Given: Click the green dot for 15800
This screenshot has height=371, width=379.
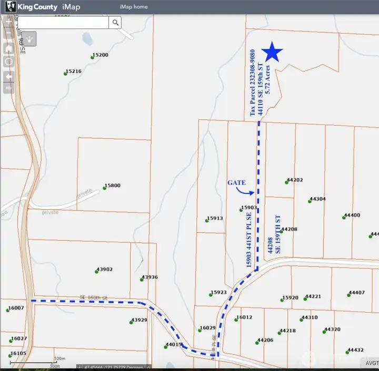Looking at the screenshot, I should pyautogui.click(x=104, y=188).
